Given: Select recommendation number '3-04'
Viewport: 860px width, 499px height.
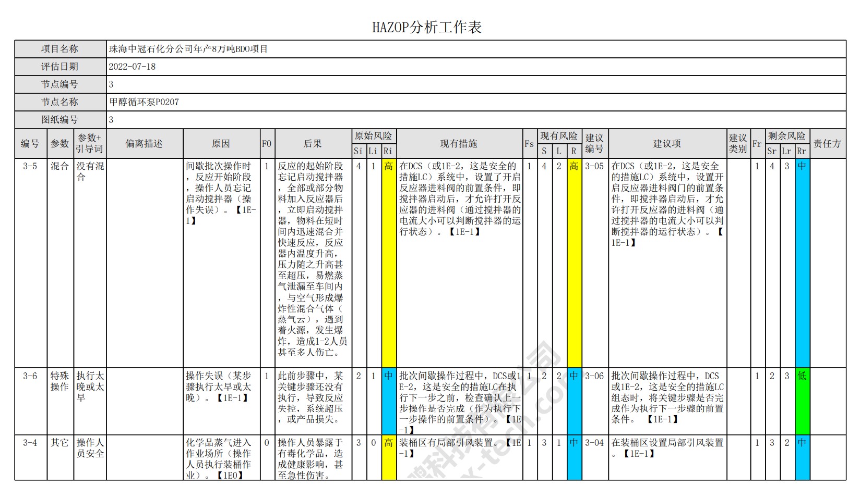Looking at the screenshot, I should click(595, 457).
